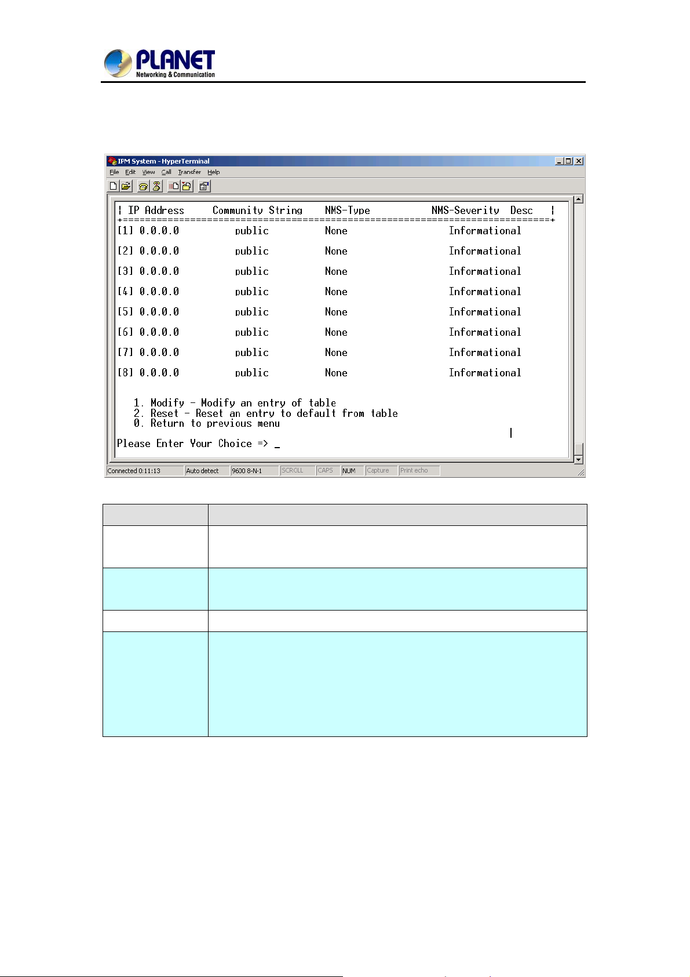
Task: Click 'Informational' in row [6]
Action: point(485,332)
